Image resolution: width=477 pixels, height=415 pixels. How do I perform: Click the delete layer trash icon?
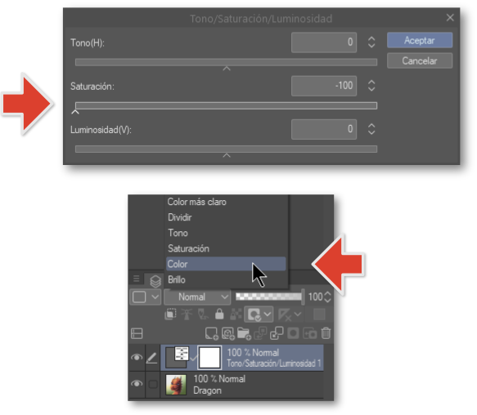click(x=326, y=333)
